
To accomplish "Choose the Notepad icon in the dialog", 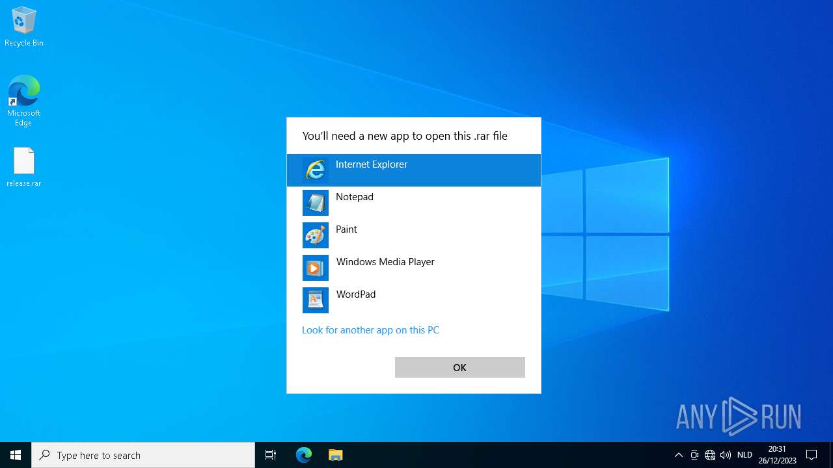I will point(316,203).
